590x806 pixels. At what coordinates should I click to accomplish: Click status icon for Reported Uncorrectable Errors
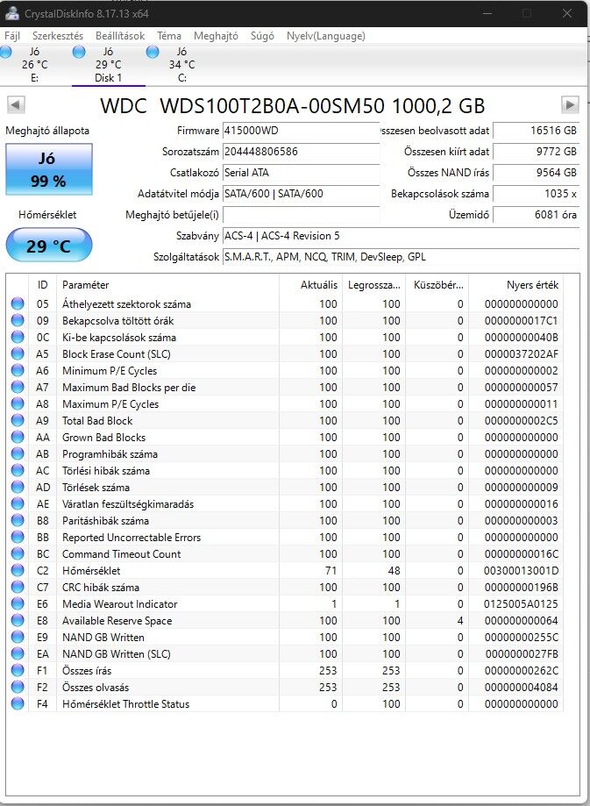click(18, 537)
